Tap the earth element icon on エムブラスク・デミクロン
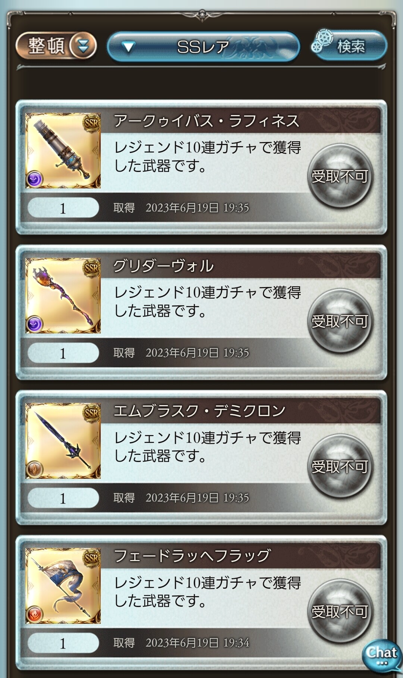403x678 pixels. (34, 469)
